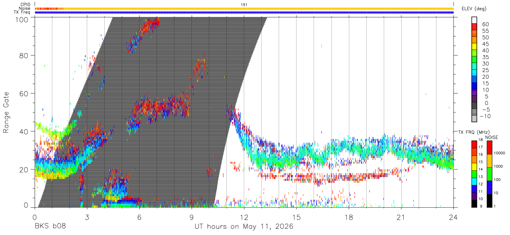Click the green elevation swatch between 30 and 35

click(474, 60)
